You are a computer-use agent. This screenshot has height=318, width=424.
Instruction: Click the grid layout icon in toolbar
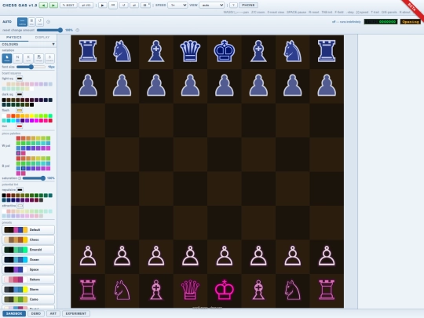pos(145,5)
